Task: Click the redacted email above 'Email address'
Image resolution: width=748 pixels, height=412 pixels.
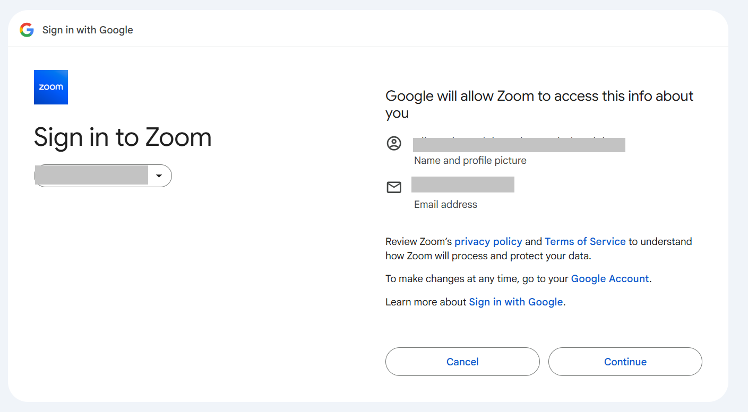Action: [x=462, y=185]
